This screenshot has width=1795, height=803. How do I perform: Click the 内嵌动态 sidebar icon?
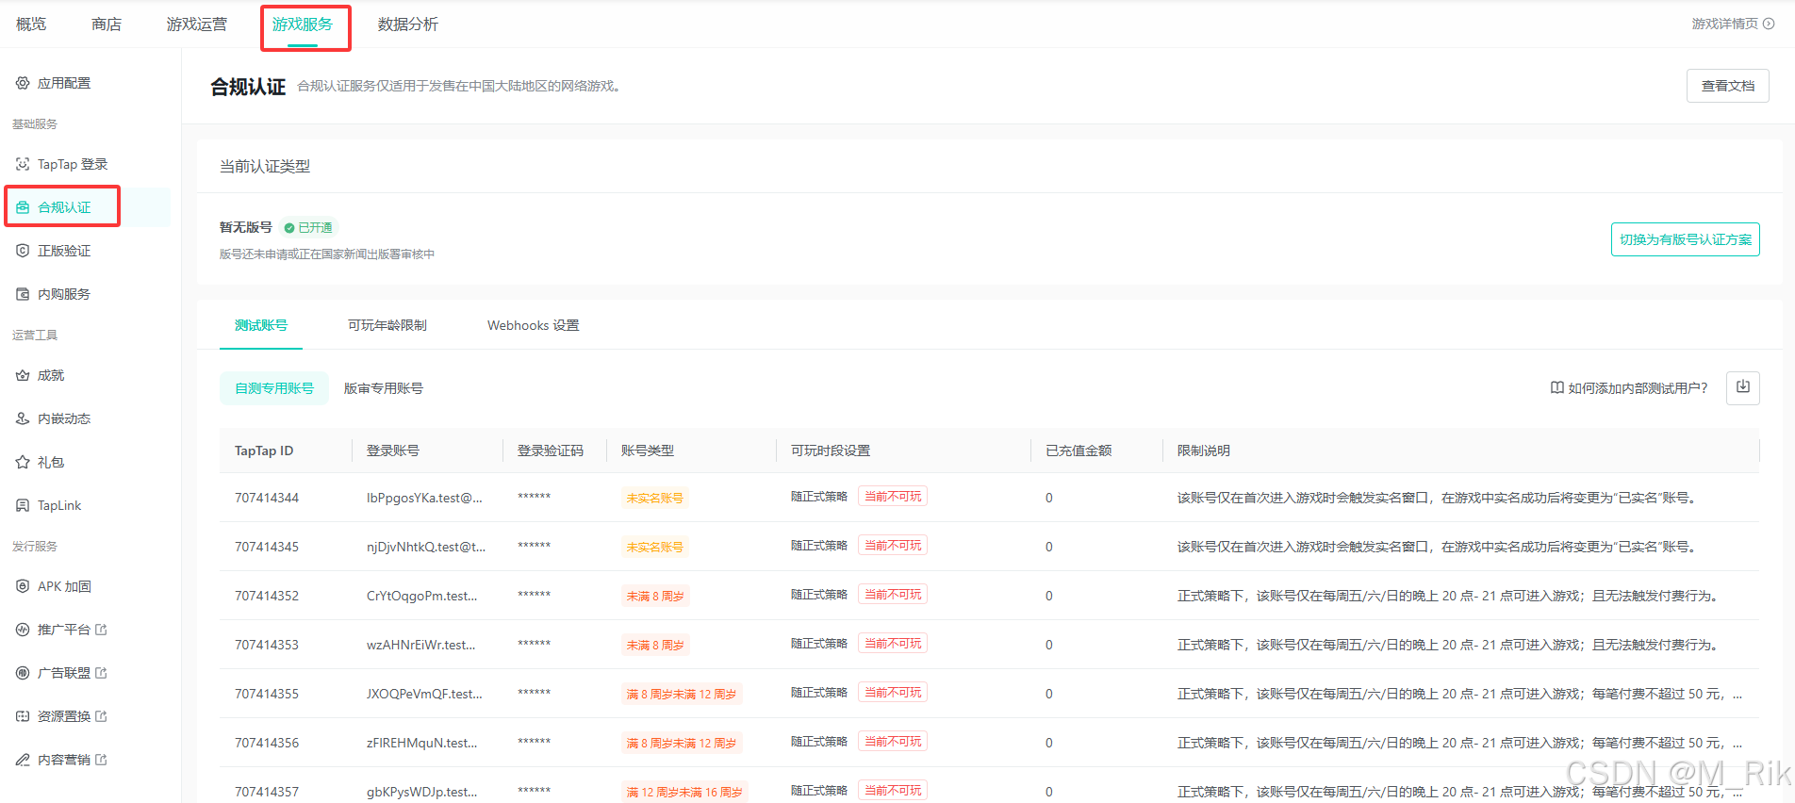[x=23, y=418]
